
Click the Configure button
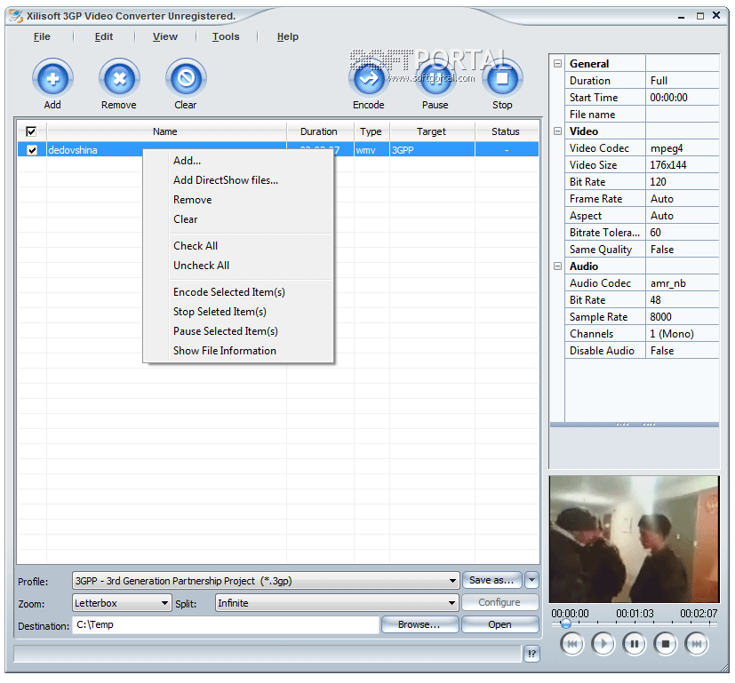point(499,602)
